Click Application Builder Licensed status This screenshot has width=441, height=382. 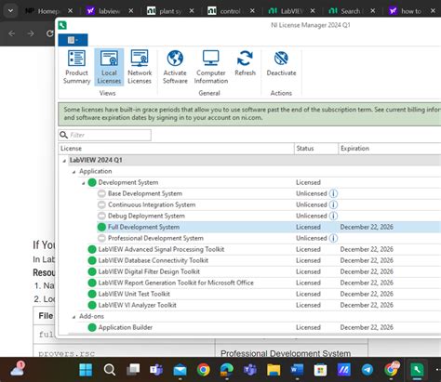pos(308,327)
